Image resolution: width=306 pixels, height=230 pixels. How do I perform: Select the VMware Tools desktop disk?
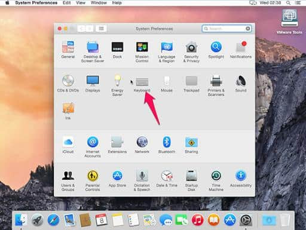289,22
